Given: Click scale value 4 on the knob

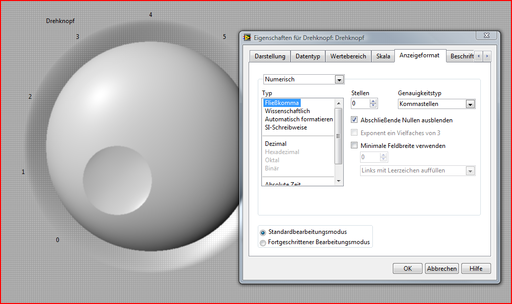Looking at the screenshot, I should [x=150, y=15].
